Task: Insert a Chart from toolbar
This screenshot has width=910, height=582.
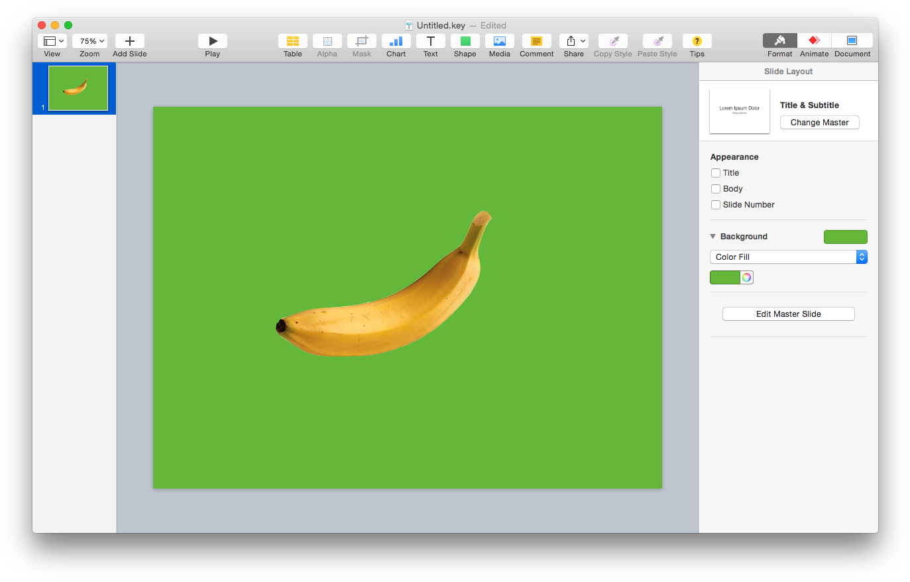Action: click(396, 41)
